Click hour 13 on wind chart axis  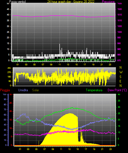click(68, 65)
